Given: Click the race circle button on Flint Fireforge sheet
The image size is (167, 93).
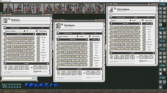Looking at the screenshot, I should click(x=143, y=20).
